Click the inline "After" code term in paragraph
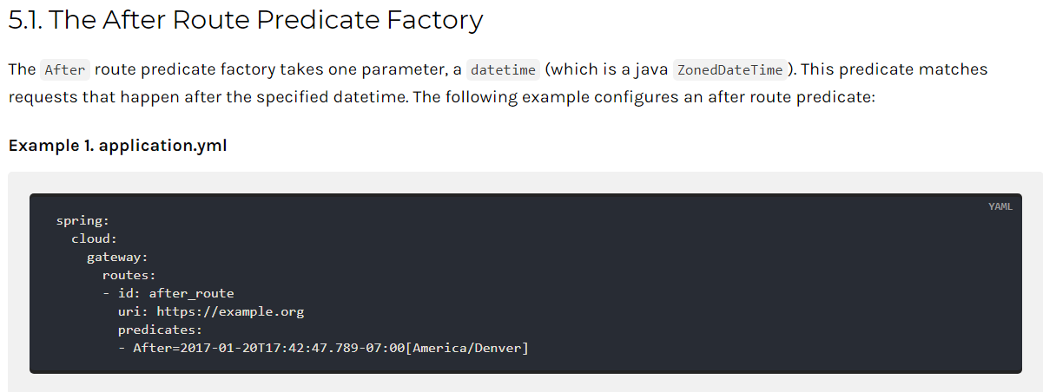The height and width of the screenshot is (392, 1043). coord(65,70)
